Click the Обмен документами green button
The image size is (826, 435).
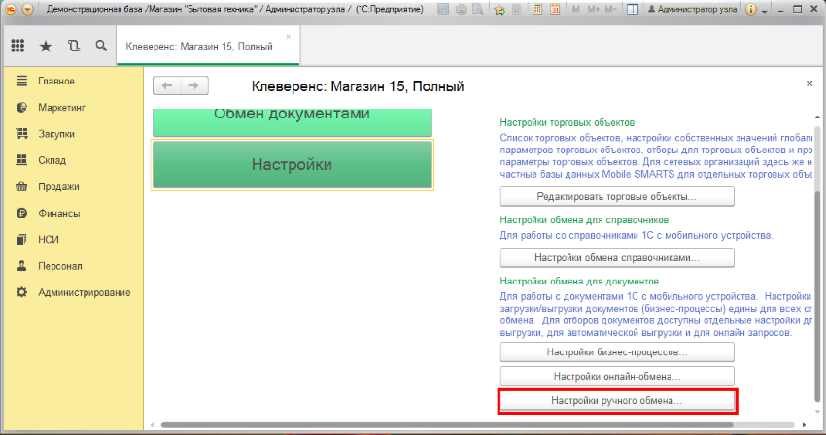[293, 122]
